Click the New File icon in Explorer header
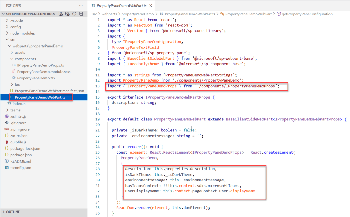Image resolution: width=350 pixels, height=217 pixels. 60,14
